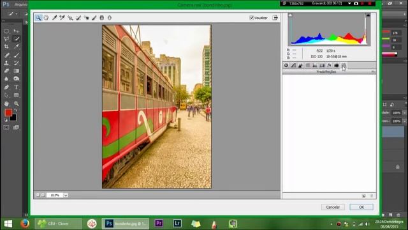Toggle highlight clipping warning in histogram
The height and width of the screenshot is (230, 408).
tap(368, 15)
